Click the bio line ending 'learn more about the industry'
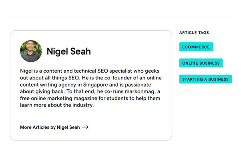Image resolution: width=241 pixels, height=154 pixels. 57,105
